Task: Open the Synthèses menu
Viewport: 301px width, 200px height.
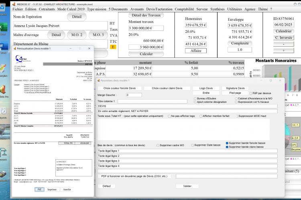Action: point(217,9)
